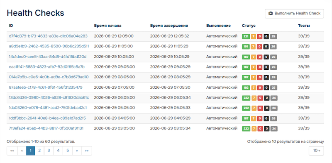The width and height of the screenshot is (332, 163).
Task: Click green 221 badge in first row
Action: coord(246,36)
